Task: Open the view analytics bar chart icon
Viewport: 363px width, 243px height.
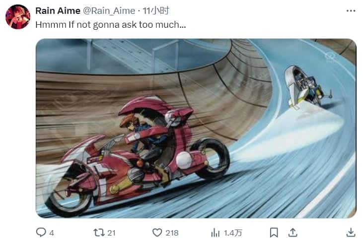Action: tap(215, 233)
